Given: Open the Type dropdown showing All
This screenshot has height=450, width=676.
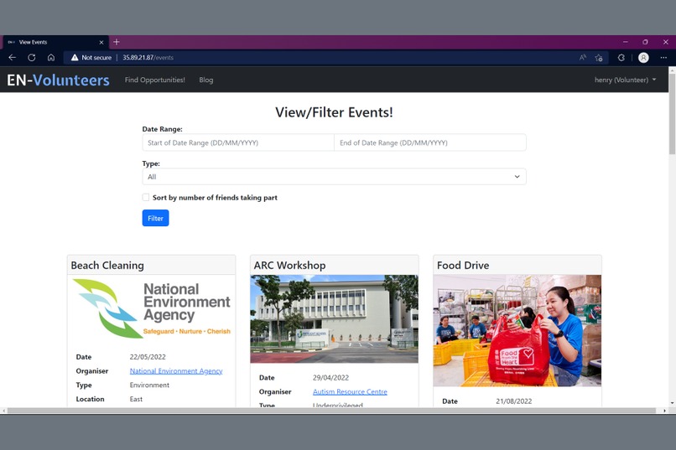Looking at the screenshot, I should (x=334, y=177).
